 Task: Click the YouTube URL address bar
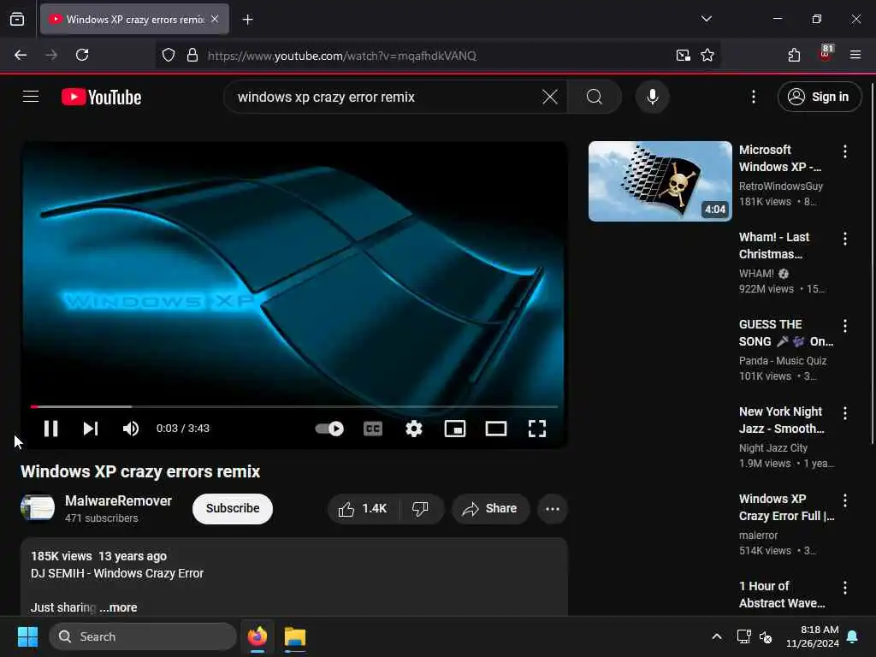pyautogui.click(x=435, y=56)
